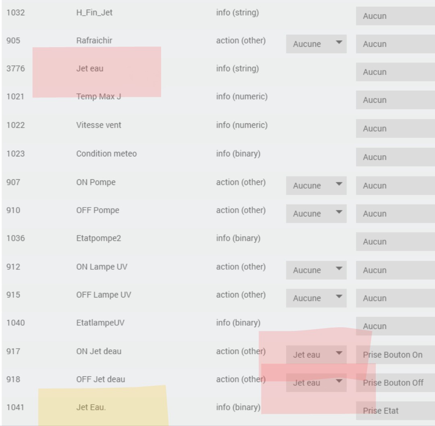
Task: Expand the Aucune dropdown for OFF Pompe
Action: click(x=316, y=214)
